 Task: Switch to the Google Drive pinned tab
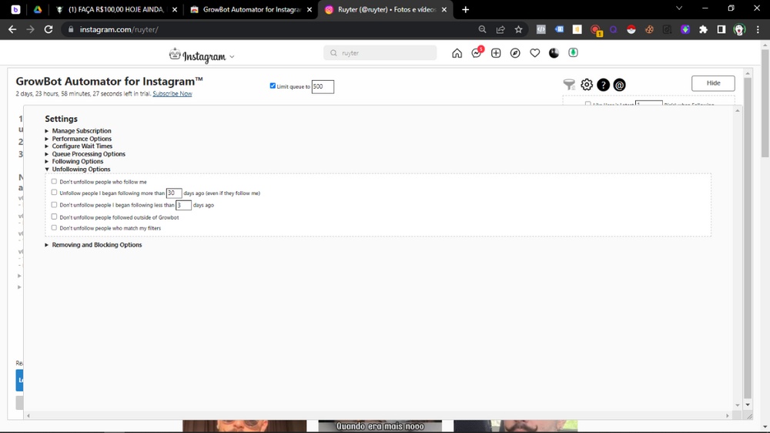click(x=38, y=10)
